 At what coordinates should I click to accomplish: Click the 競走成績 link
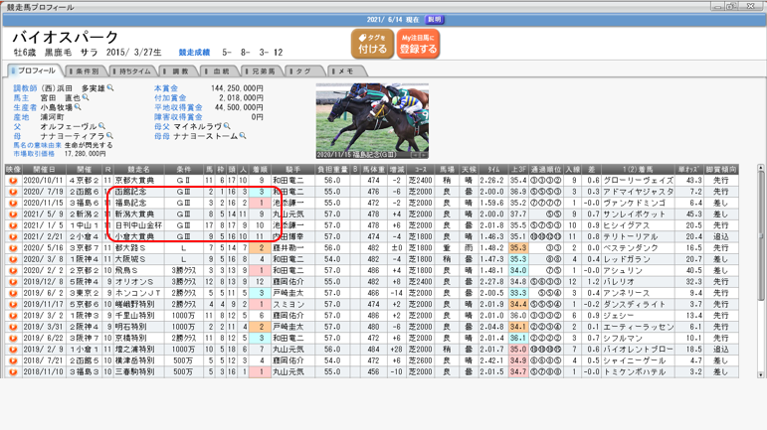[x=194, y=53]
